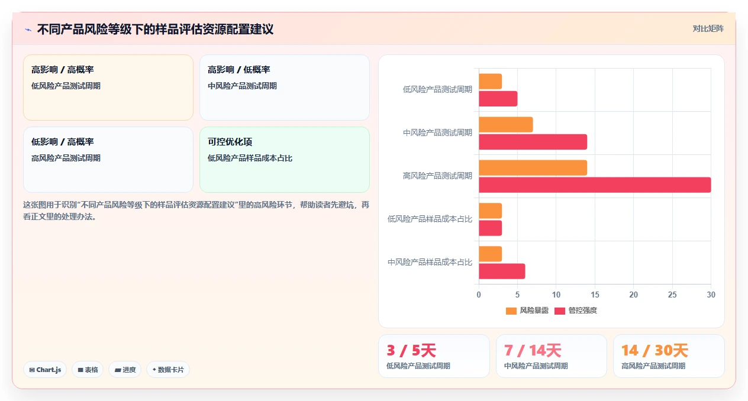Click the orange bar for 中风险产品测试周期
This screenshot has height=401, width=748.
[506, 125]
